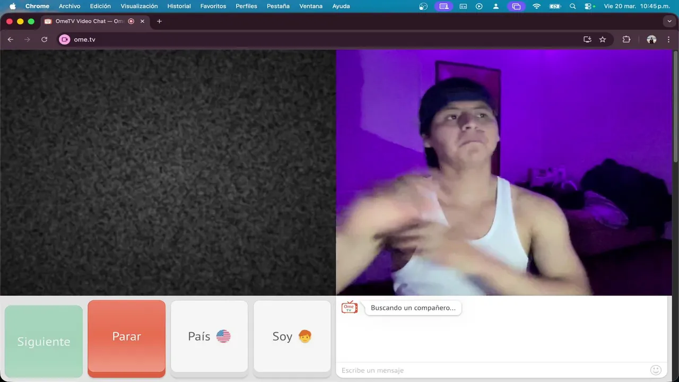The height and width of the screenshot is (382, 679).
Task: Click the local static video panel
Action: (168, 172)
